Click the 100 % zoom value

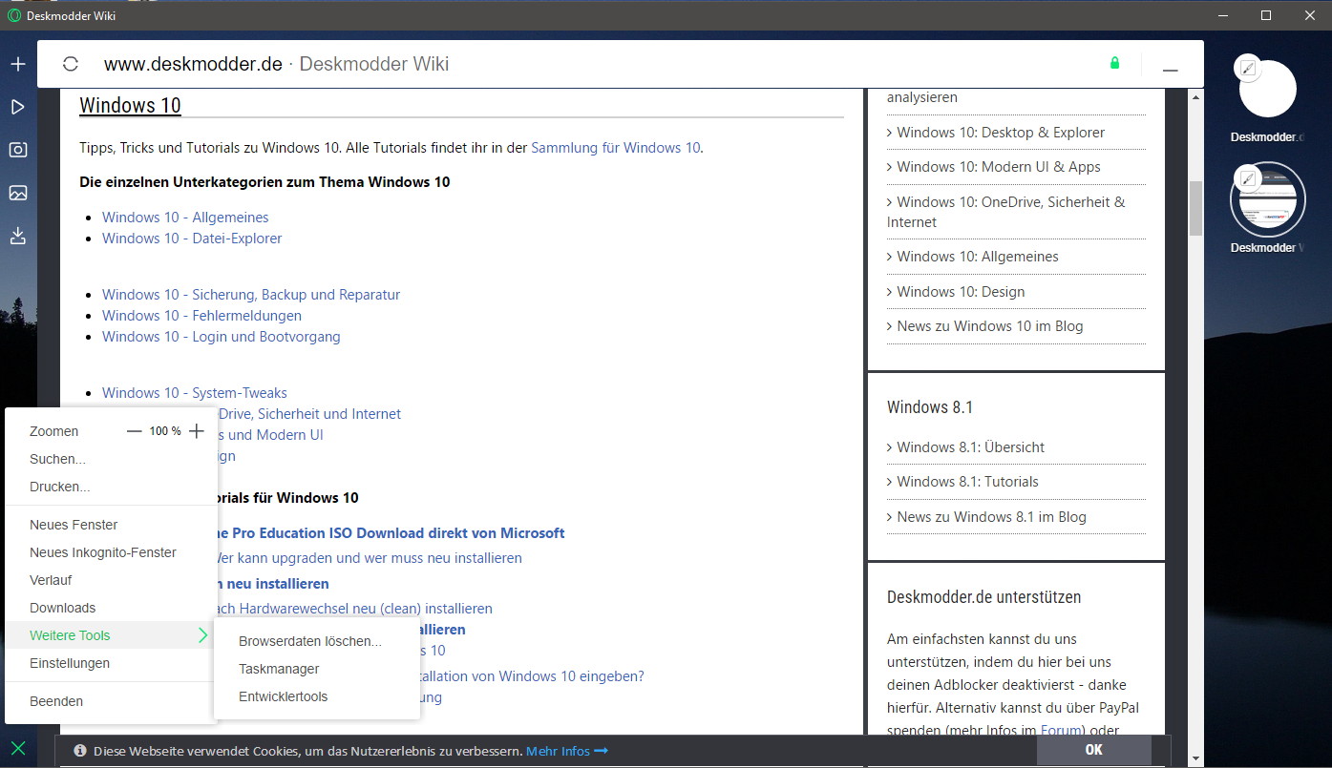(x=165, y=431)
